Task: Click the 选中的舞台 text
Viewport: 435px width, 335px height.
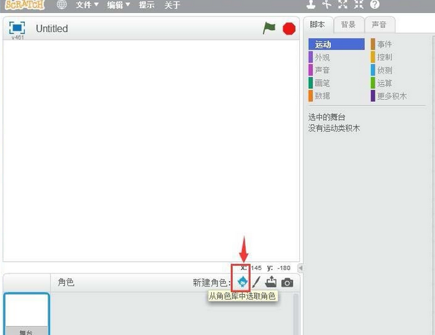Action: pos(327,117)
